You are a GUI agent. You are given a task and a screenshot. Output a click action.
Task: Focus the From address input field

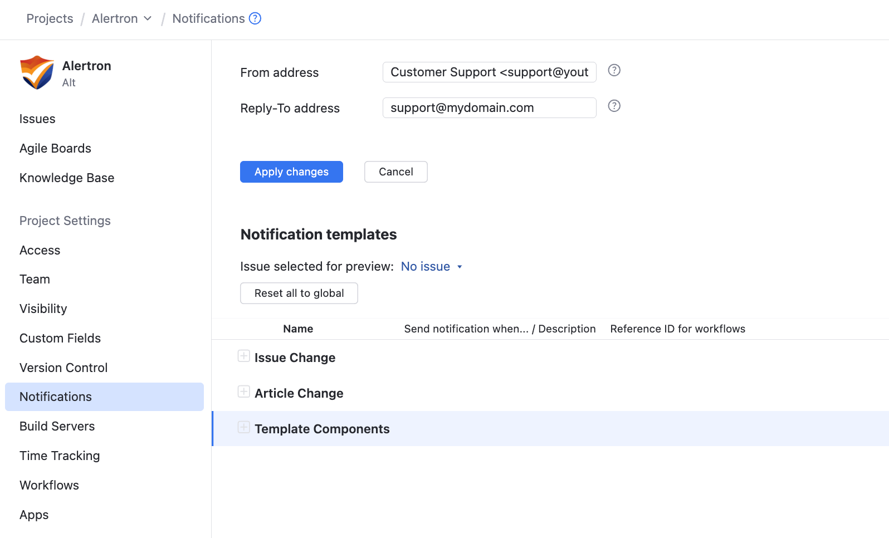[x=489, y=72]
